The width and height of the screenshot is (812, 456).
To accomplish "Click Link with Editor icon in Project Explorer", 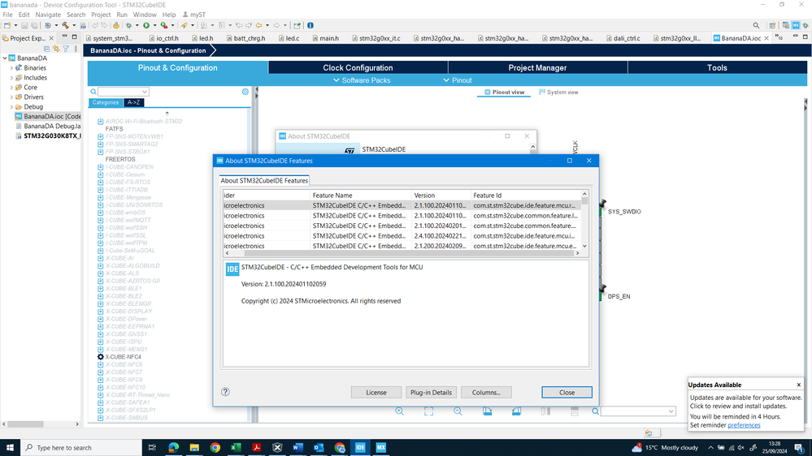I will (56, 49).
